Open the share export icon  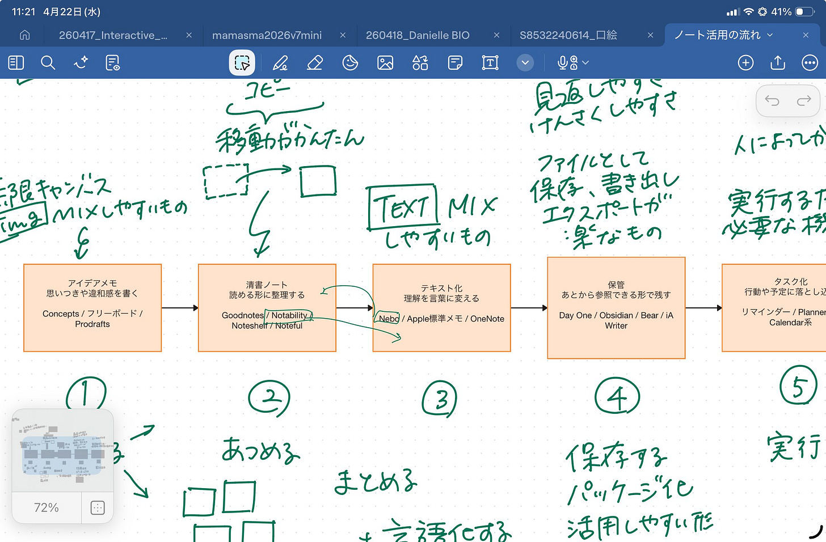(778, 62)
